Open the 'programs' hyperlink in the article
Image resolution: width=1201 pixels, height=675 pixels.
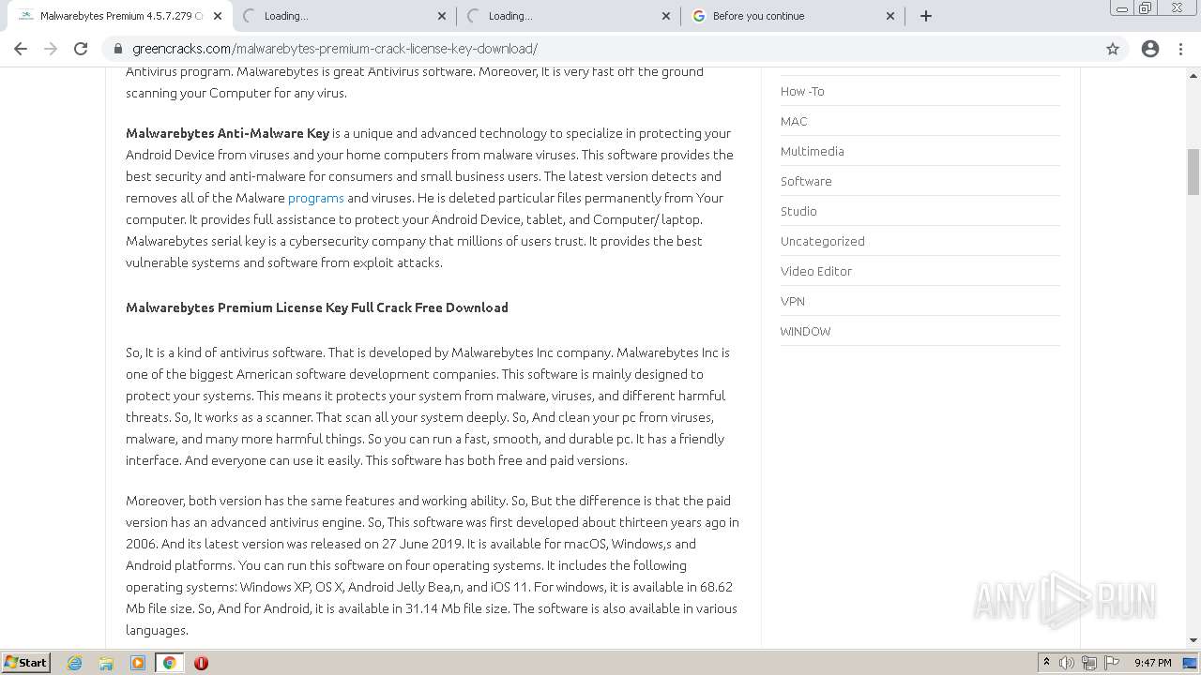[315, 198]
